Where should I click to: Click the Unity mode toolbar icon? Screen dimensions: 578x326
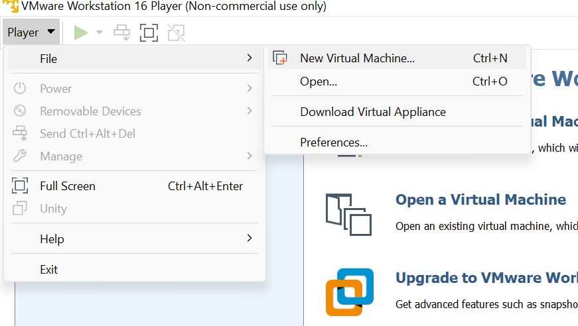[x=177, y=32]
